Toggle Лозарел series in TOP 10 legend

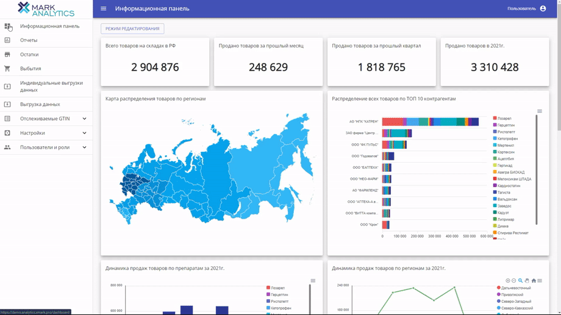point(502,118)
